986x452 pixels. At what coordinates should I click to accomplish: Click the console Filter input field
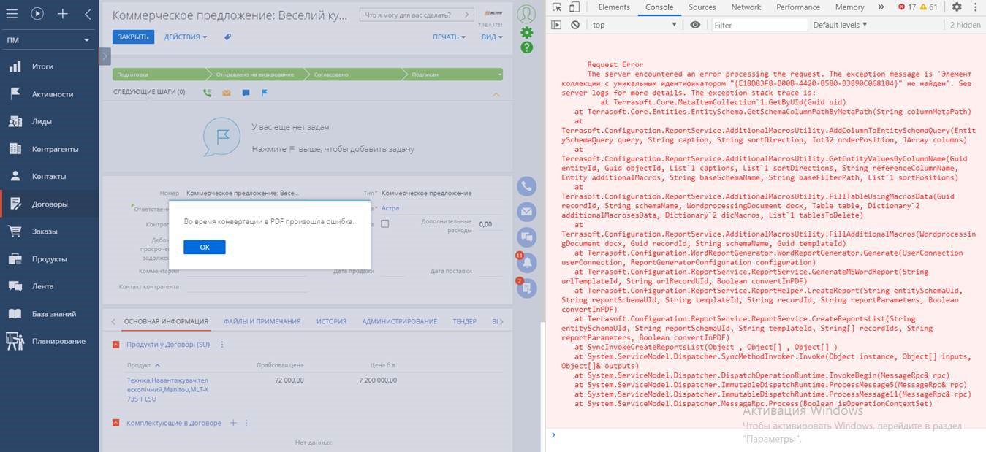tap(757, 25)
